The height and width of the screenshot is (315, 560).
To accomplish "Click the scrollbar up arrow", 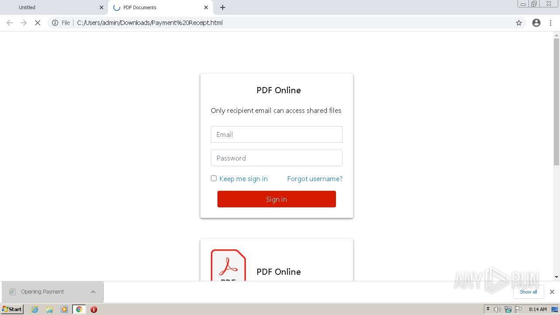I will 556,35.
